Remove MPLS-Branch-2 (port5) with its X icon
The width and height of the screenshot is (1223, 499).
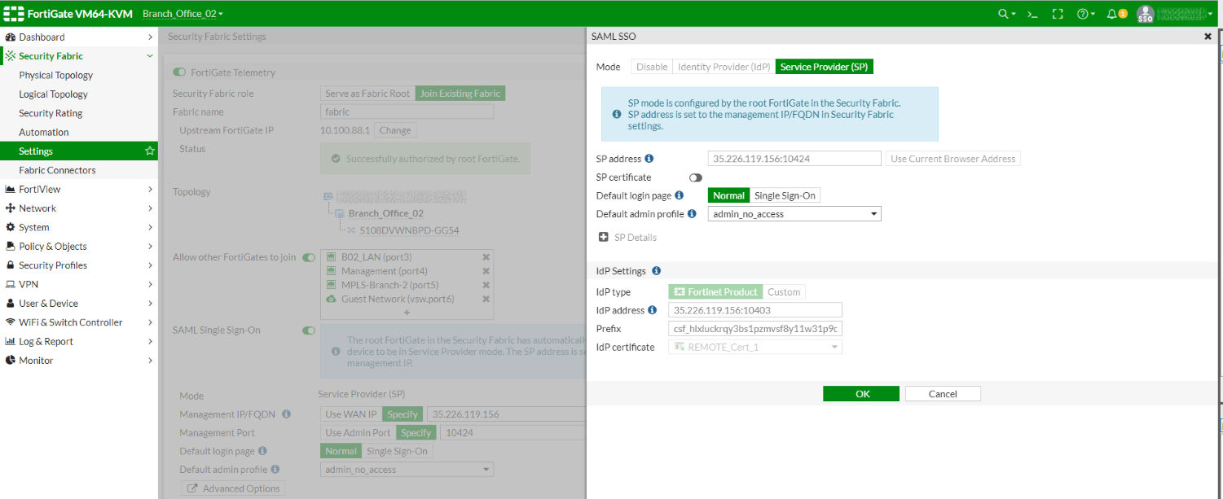pyautogui.click(x=486, y=285)
